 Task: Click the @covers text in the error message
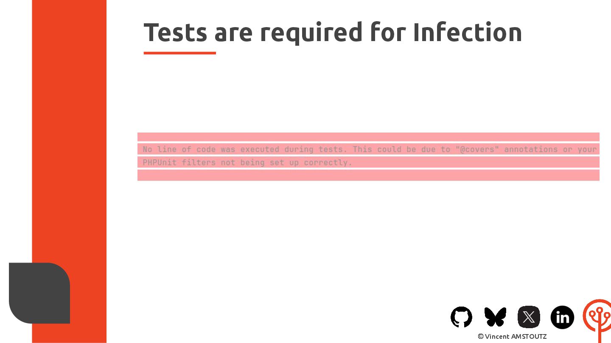479,149
